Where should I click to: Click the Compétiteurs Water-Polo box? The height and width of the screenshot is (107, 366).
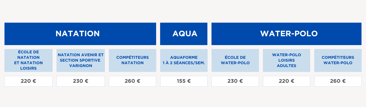pyautogui.click(x=338, y=60)
